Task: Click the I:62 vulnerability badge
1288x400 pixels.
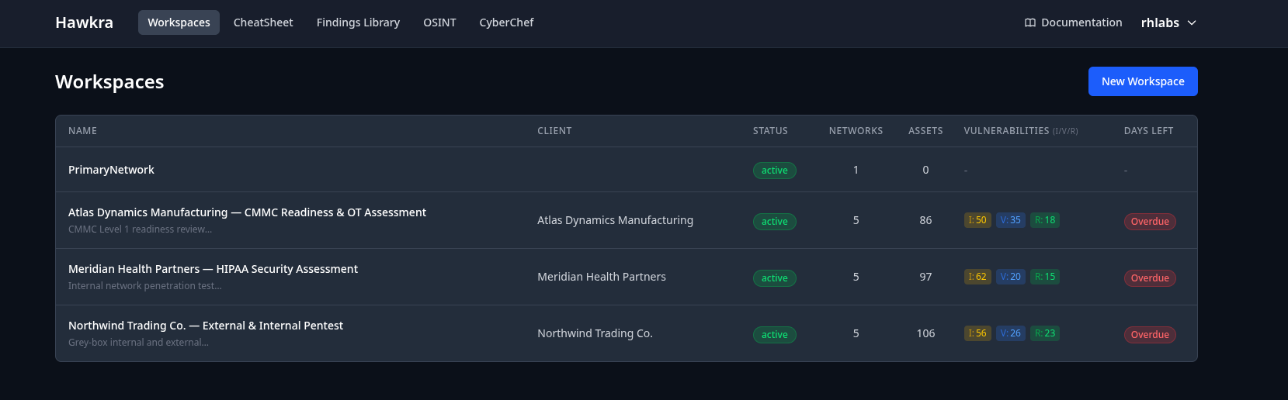Action: click(977, 277)
